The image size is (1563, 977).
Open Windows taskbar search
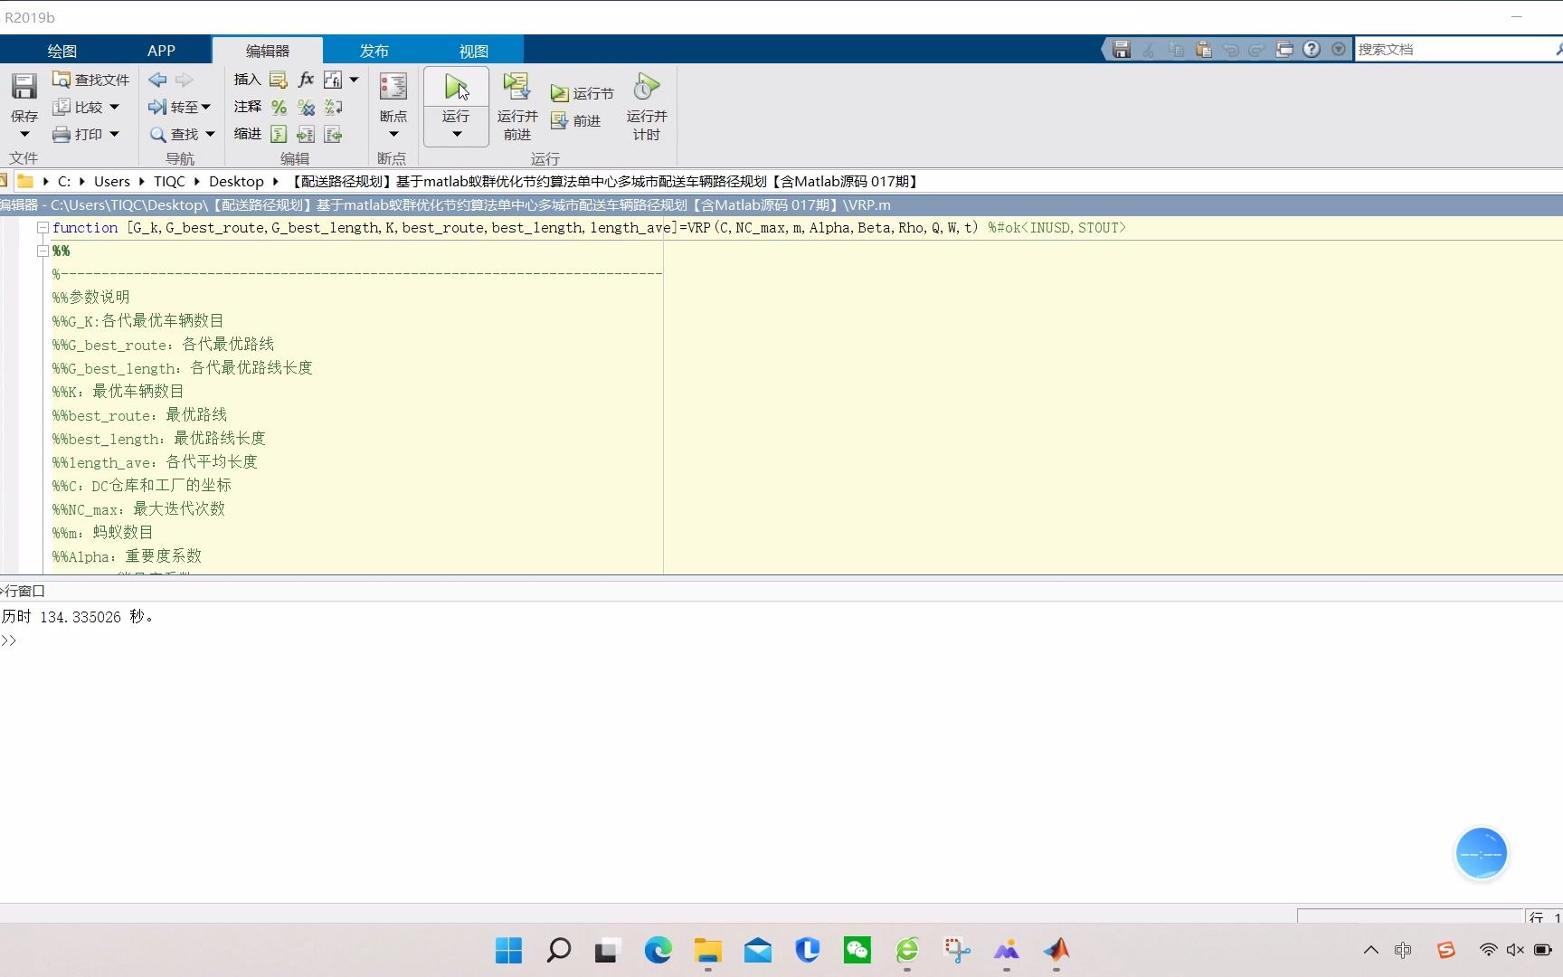(559, 950)
